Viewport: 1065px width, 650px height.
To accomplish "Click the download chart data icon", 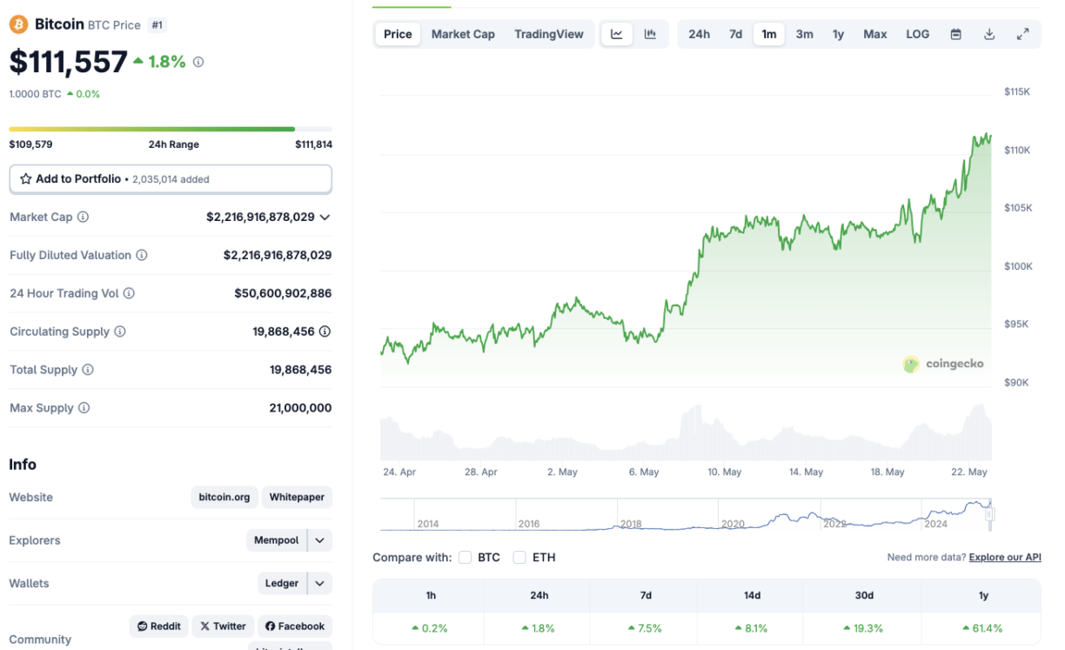I will pos(988,33).
